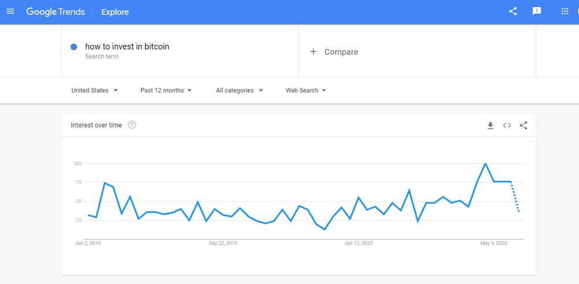Viewport: 579px width, 284px height.
Task: Open the hamburger main menu
Action: (10, 12)
